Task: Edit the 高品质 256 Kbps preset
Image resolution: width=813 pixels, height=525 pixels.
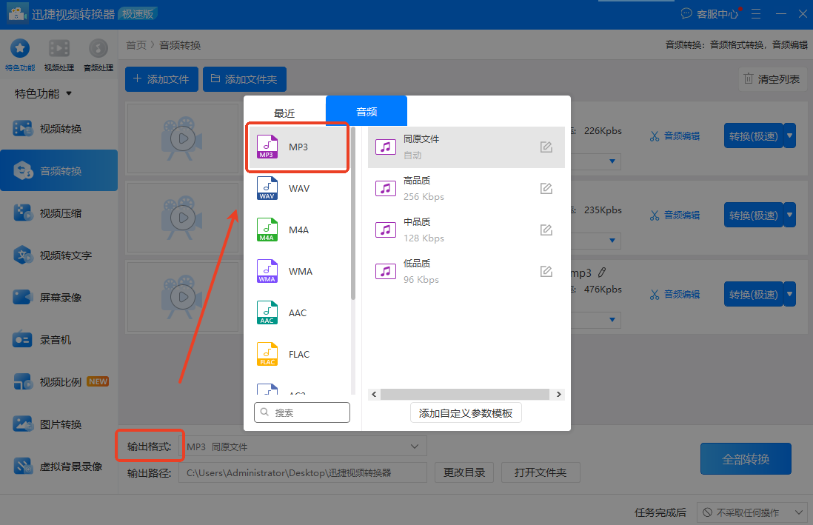Action: coord(546,189)
